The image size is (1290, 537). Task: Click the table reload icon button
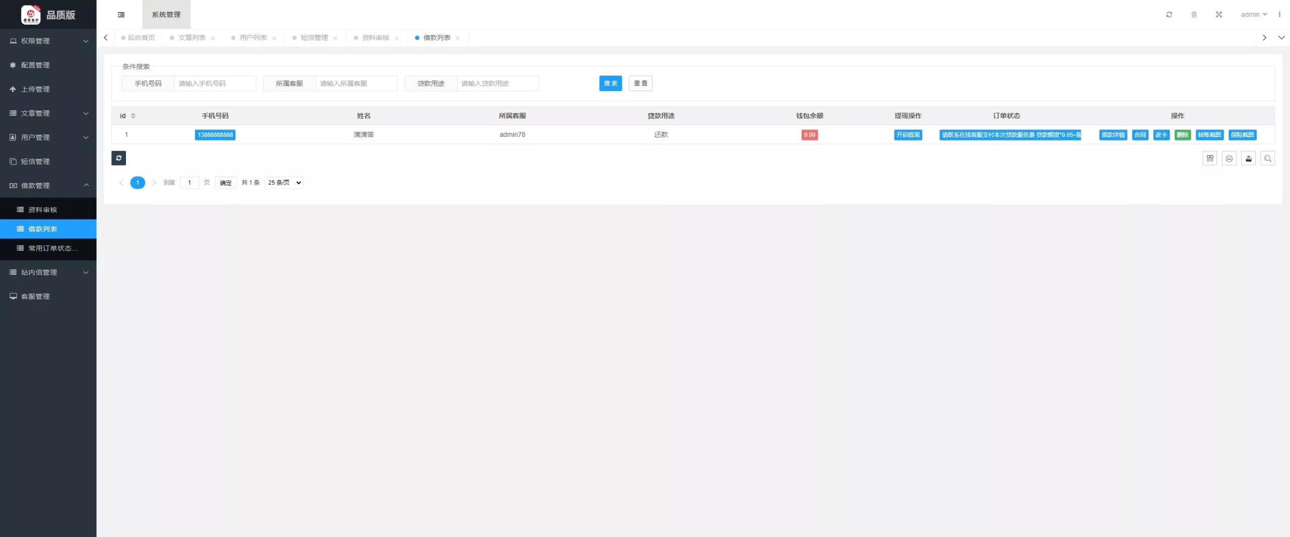coord(118,158)
